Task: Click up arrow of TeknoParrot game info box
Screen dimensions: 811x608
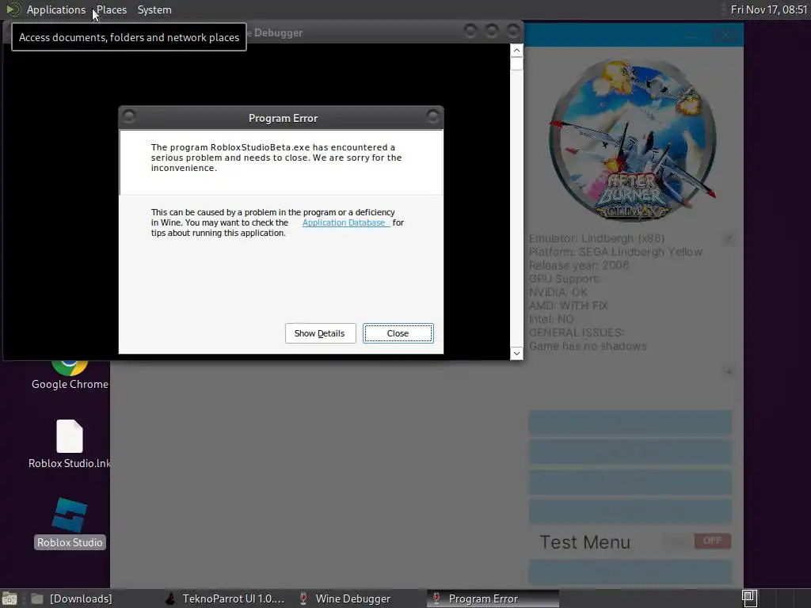Action: pyautogui.click(x=729, y=238)
